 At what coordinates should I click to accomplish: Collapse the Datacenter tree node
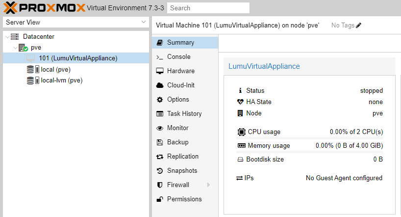[x=6, y=37]
